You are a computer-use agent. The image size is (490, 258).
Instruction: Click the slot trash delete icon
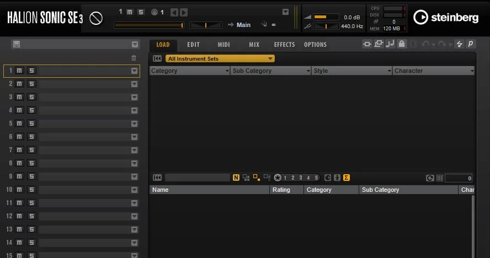(134, 58)
